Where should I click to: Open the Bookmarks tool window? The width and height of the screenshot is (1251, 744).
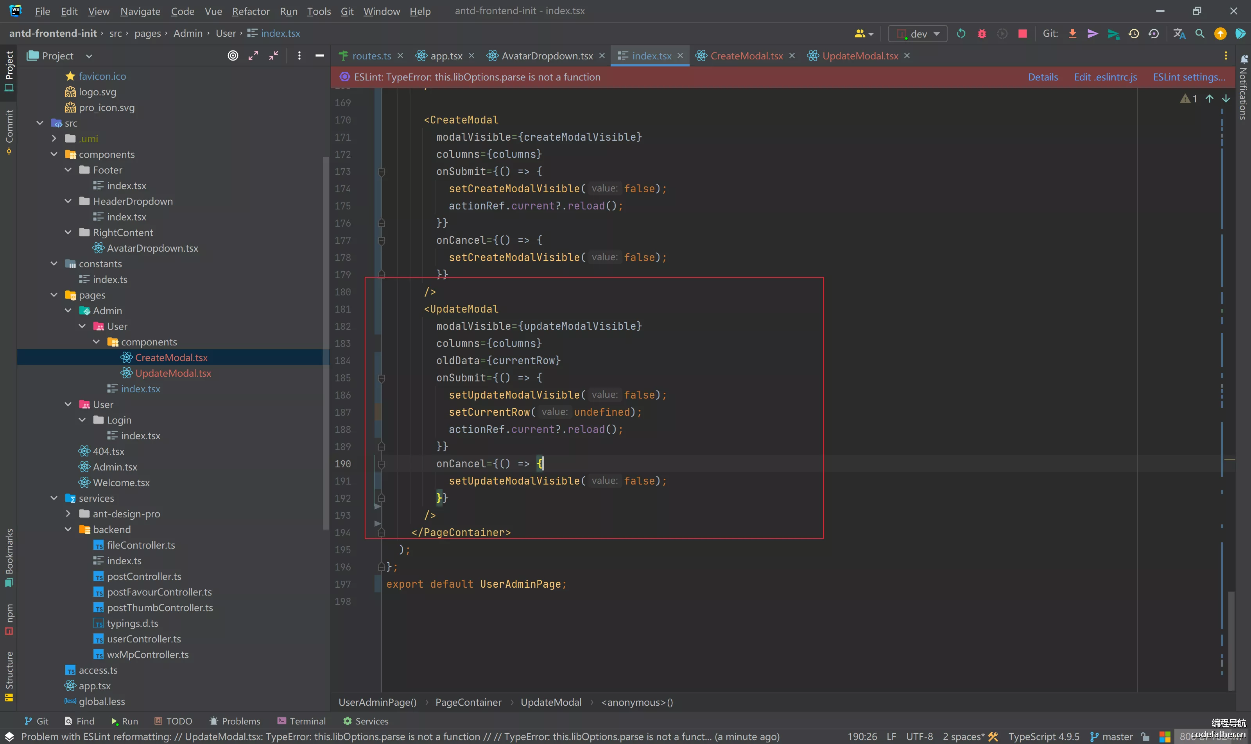(x=9, y=558)
